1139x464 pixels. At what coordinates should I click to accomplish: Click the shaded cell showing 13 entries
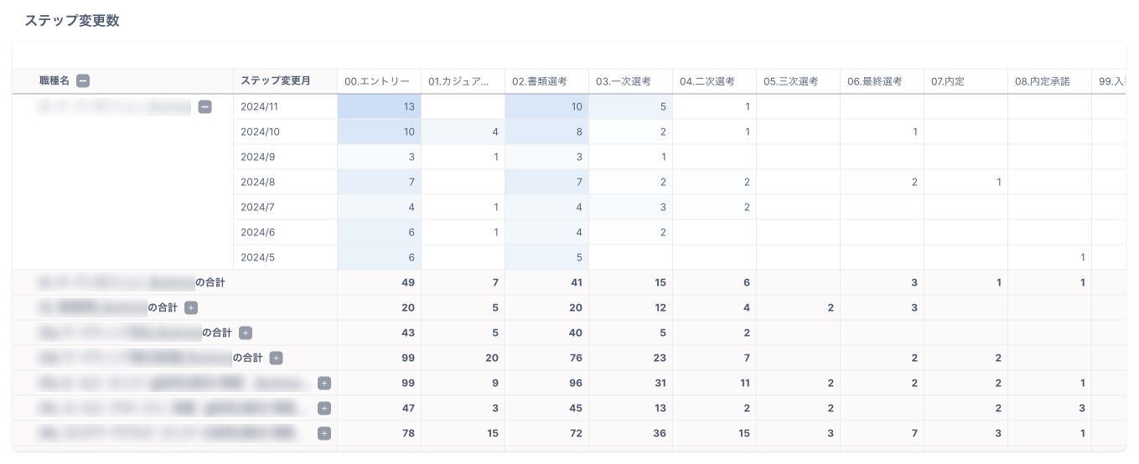[379, 106]
